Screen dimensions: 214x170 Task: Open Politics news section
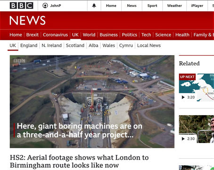[130, 35]
